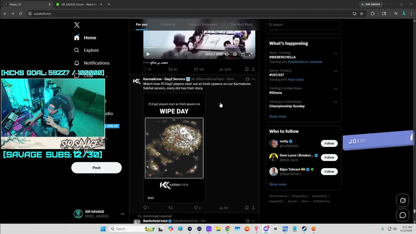The image size is (416, 234).
Task: Open the #BIEBERCHELLA trending topic
Action: pyautogui.click(x=282, y=57)
